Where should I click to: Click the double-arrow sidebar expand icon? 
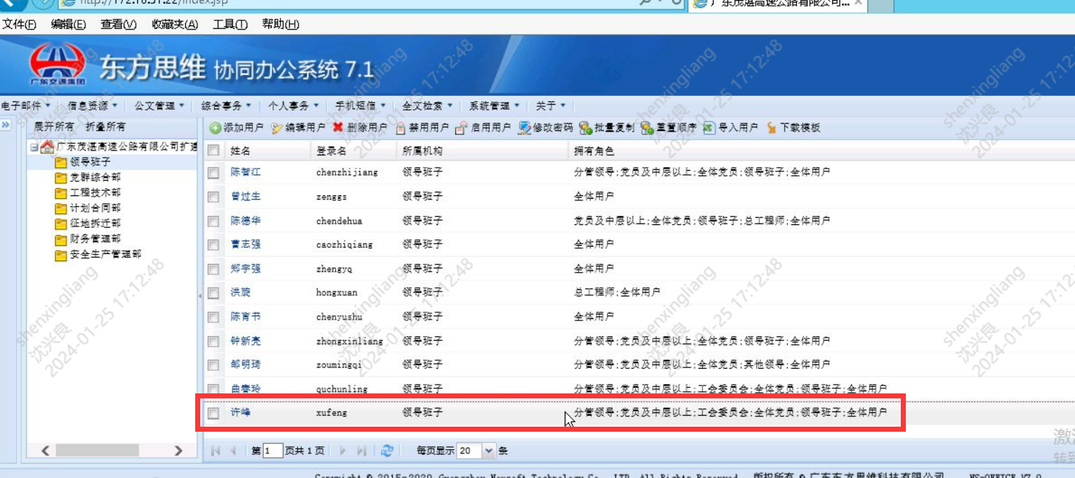[x=6, y=125]
